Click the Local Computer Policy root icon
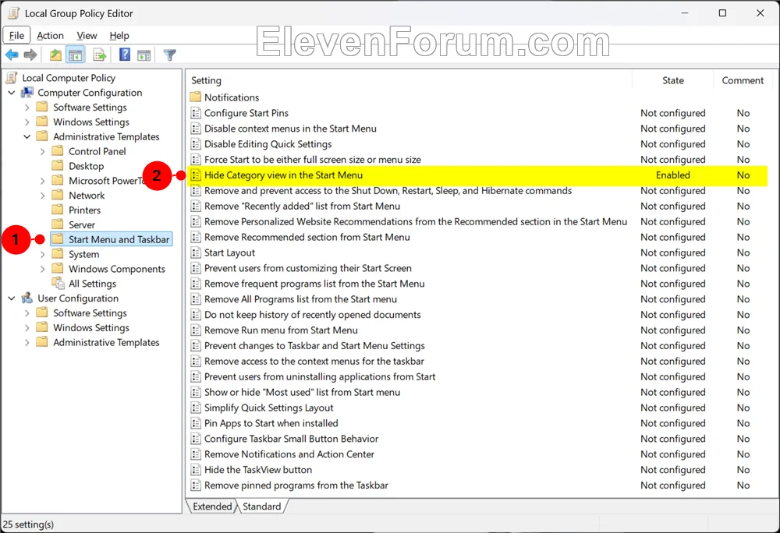The image size is (780, 533). 12,77
